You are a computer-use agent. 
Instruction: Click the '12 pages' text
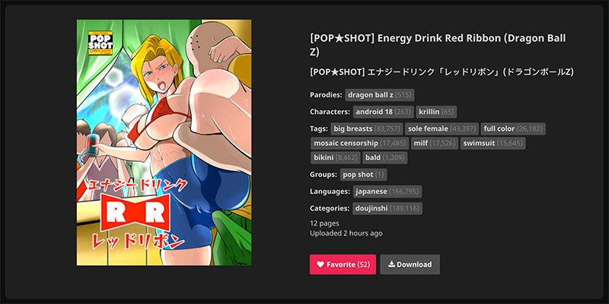pos(324,223)
